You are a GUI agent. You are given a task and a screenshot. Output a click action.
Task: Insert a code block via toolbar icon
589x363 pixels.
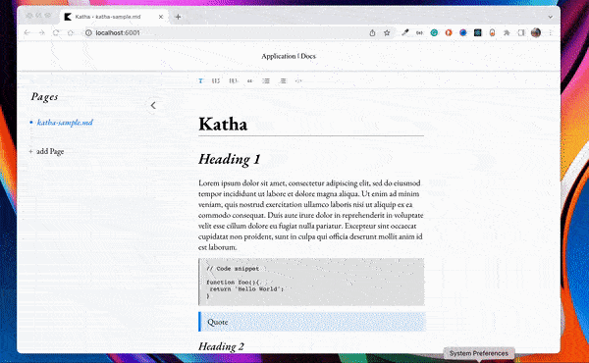click(298, 80)
